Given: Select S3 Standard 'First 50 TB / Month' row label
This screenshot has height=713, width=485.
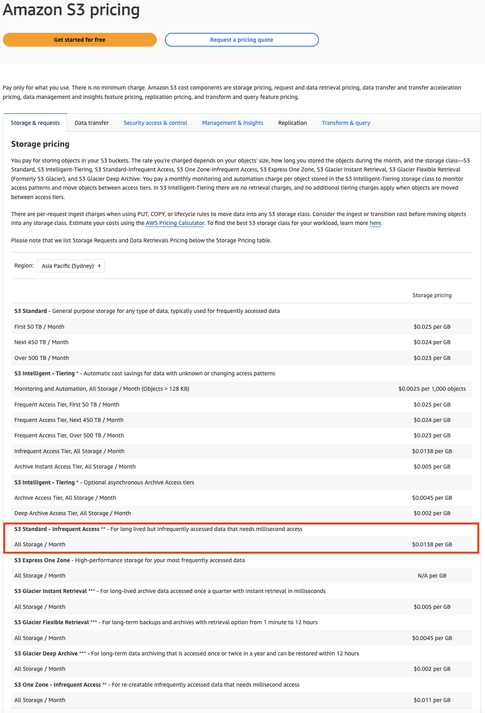Looking at the screenshot, I should pyautogui.click(x=39, y=327).
